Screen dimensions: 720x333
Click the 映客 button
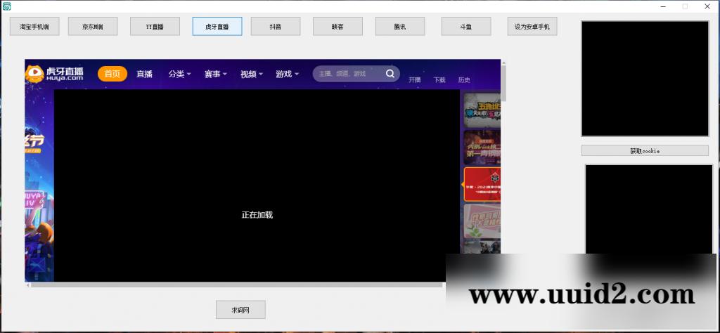(337, 27)
